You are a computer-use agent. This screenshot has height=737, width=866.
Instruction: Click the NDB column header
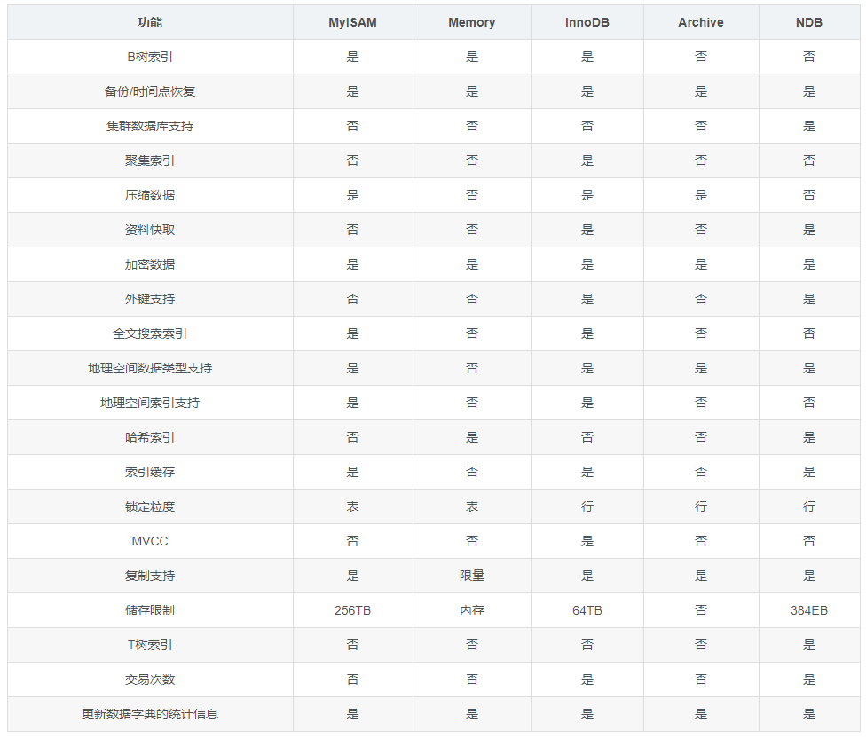809,23
